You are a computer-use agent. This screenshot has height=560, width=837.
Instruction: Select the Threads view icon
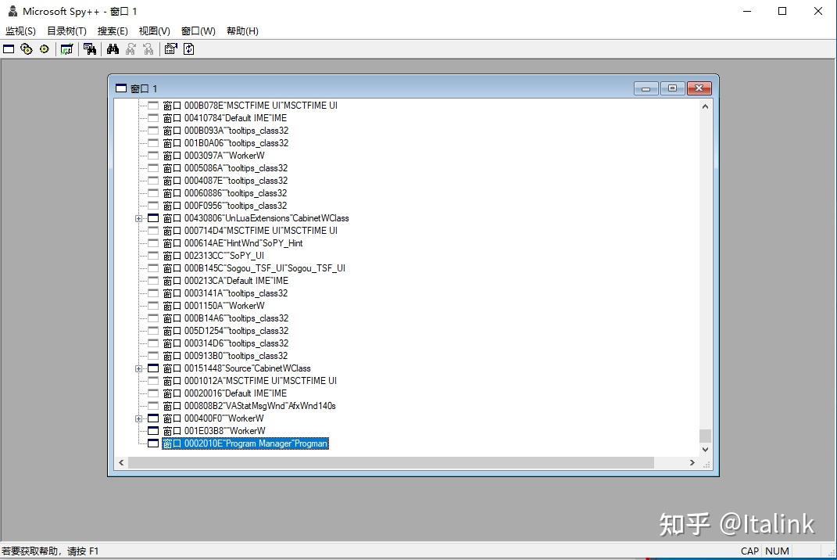pyautogui.click(x=44, y=48)
